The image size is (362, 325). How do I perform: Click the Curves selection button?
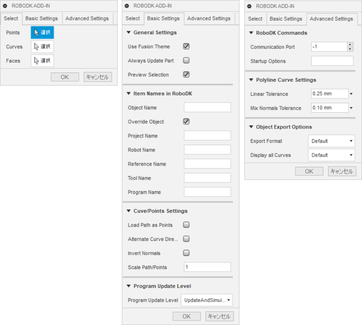pos(42,47)
